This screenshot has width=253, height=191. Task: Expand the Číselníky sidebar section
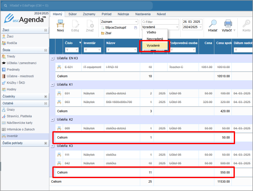[46, 97]
